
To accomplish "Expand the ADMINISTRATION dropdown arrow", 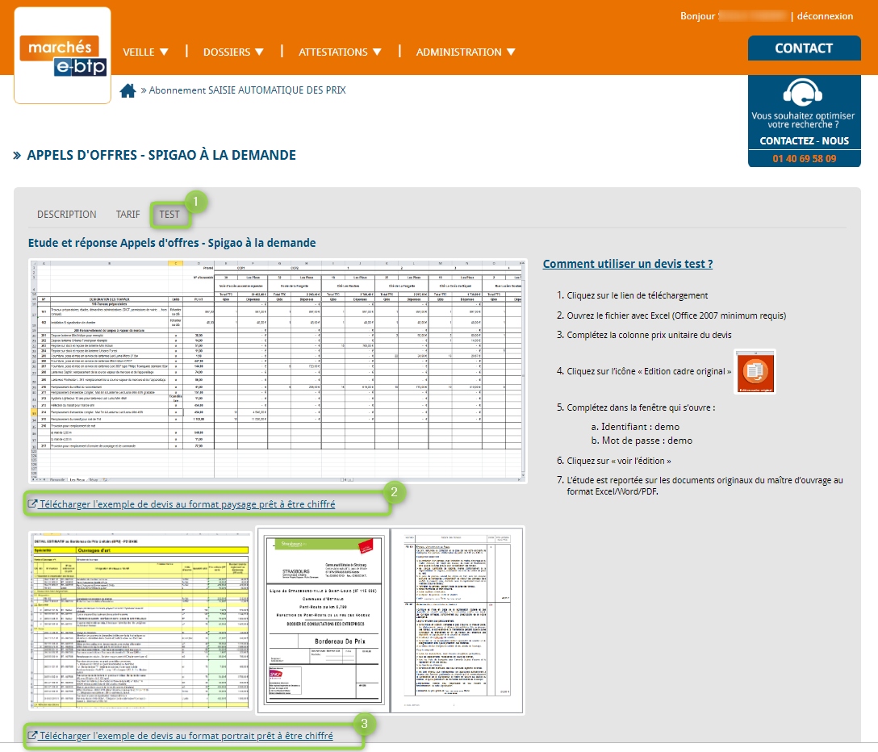I will click(x=511, y=52).
